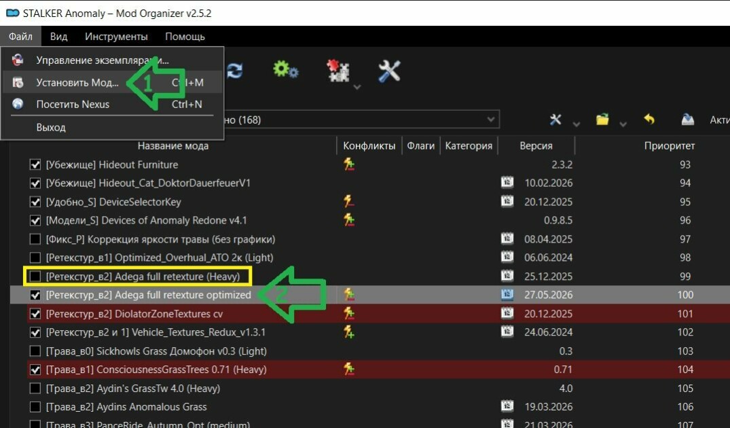
Task: Sort by Приоритет column header
Action: 670,146
